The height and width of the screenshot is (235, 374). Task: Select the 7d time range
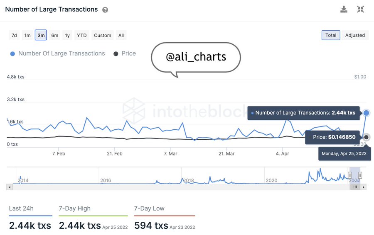tap(14, 35)
